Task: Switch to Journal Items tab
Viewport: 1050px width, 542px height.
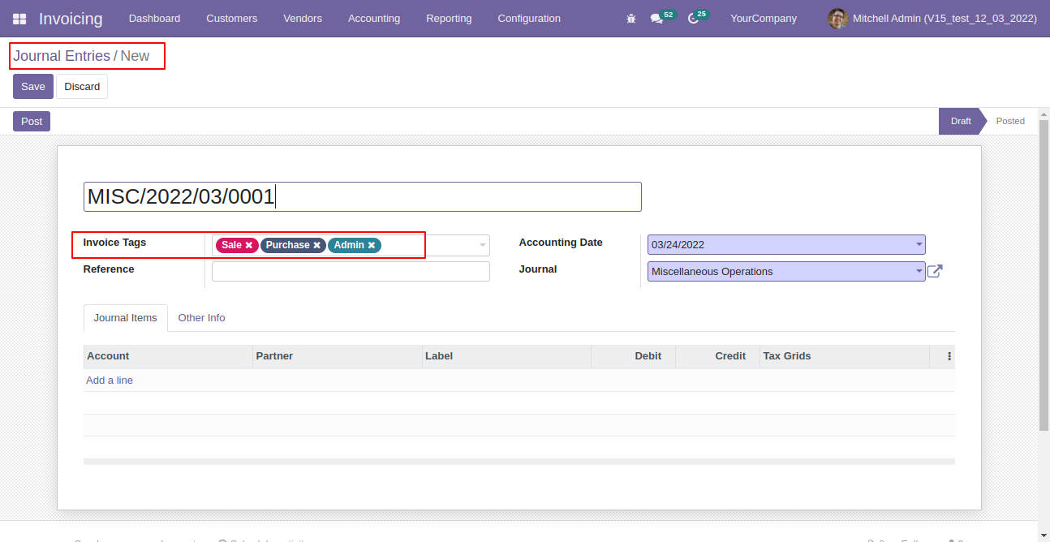Action: coord(126,318)
